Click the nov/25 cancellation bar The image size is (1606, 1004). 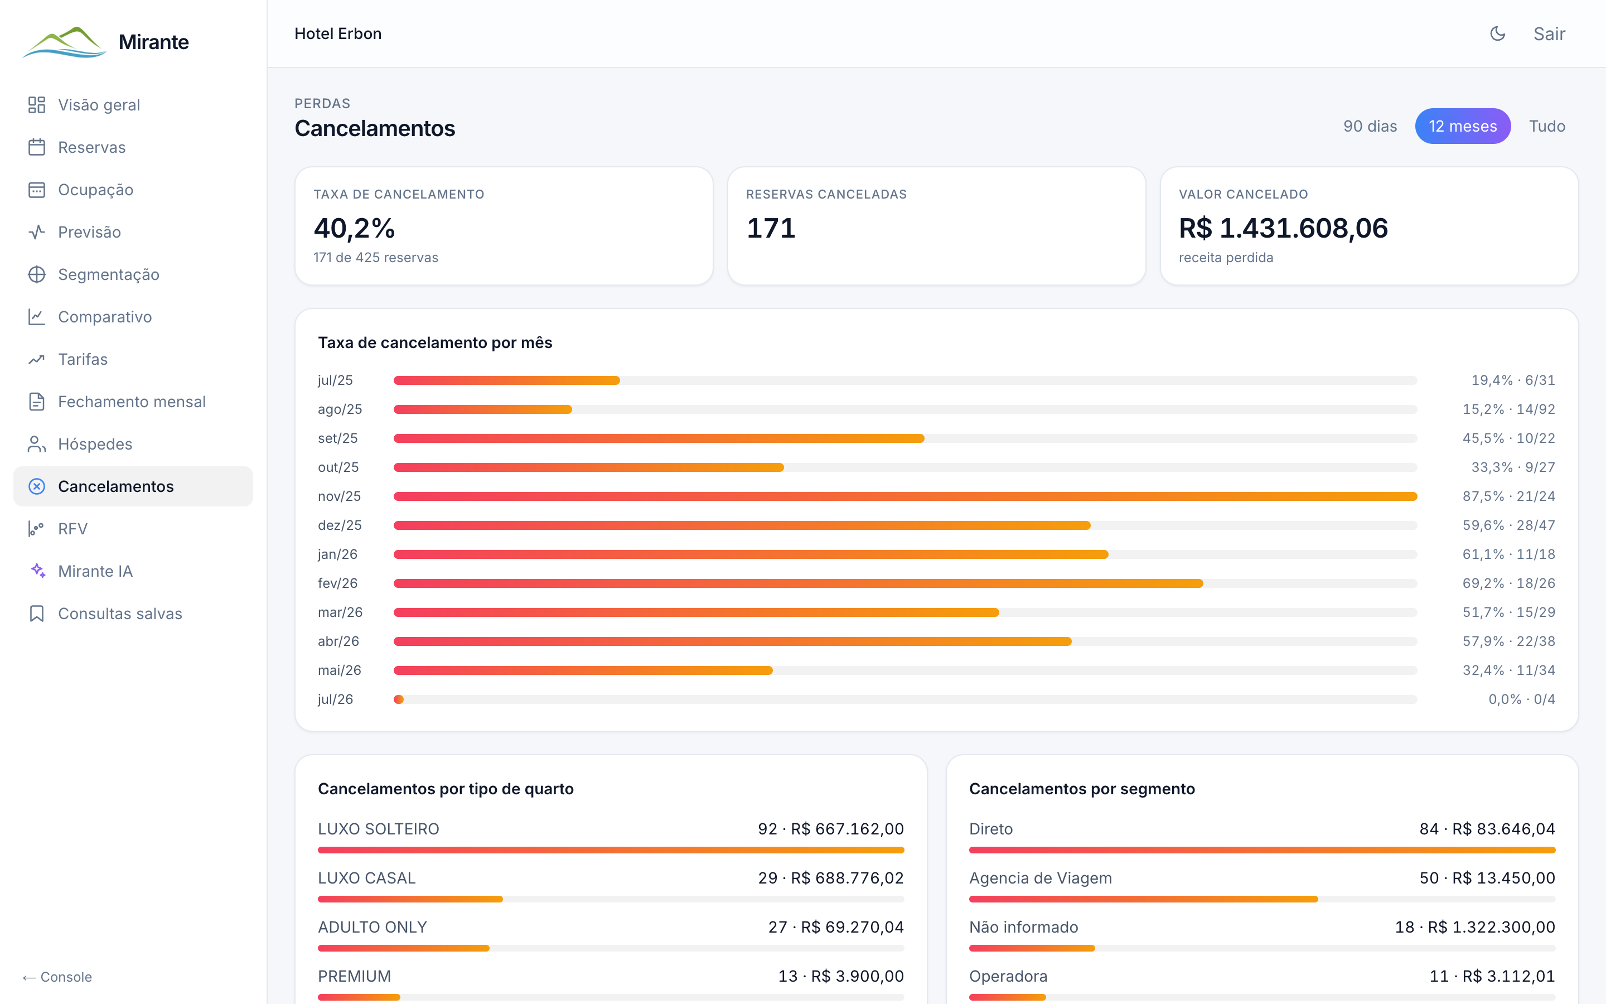[x=905, y=496]
